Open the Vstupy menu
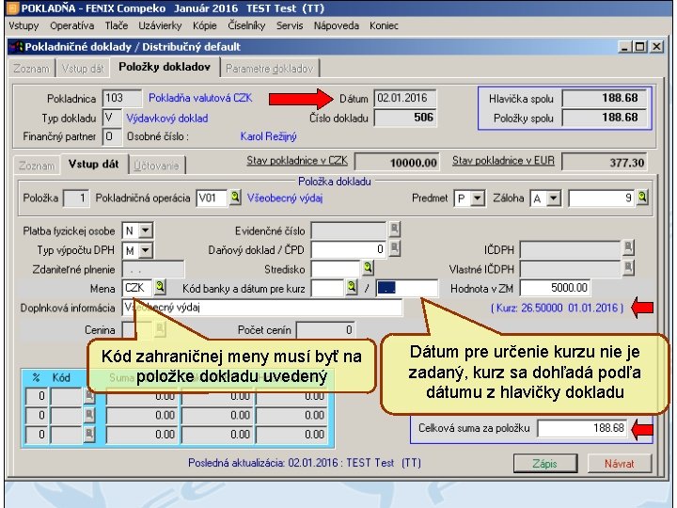677x508 pixels. click(x=24, y=26)
